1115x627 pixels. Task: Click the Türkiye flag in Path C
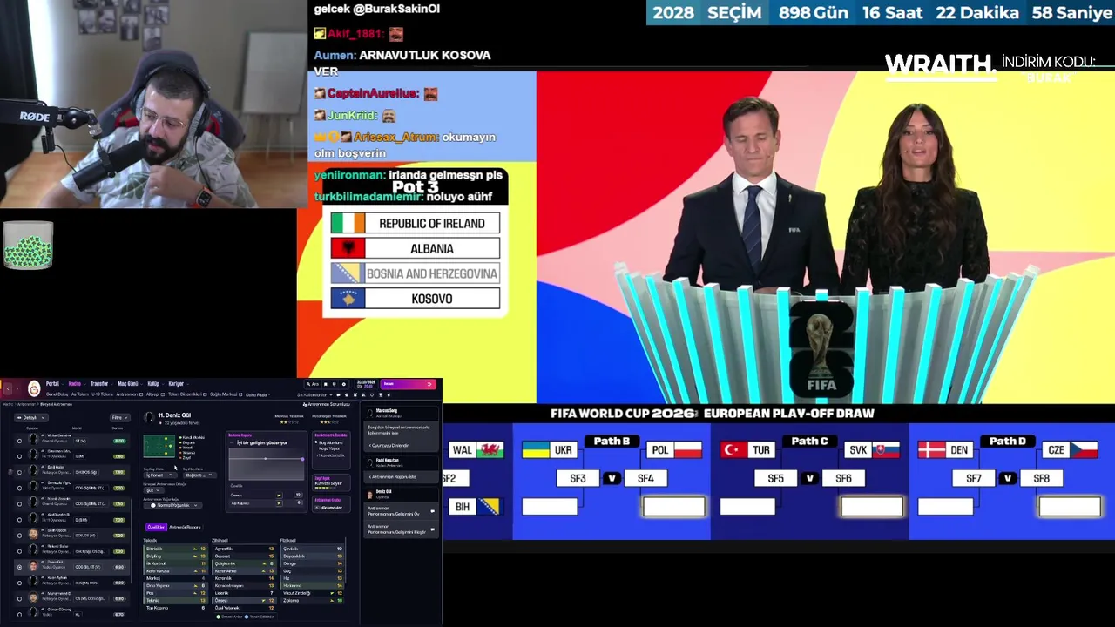tap(734, 450)
